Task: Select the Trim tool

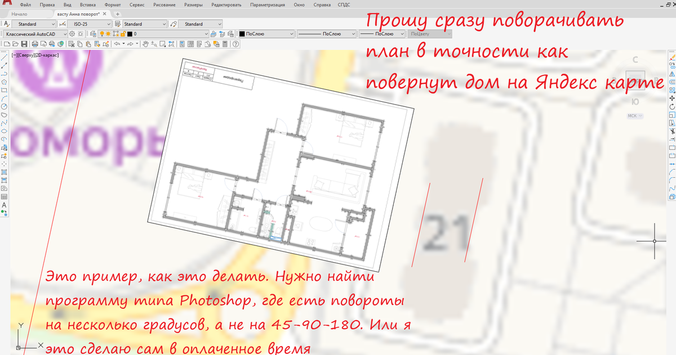Action: [671, 131]
